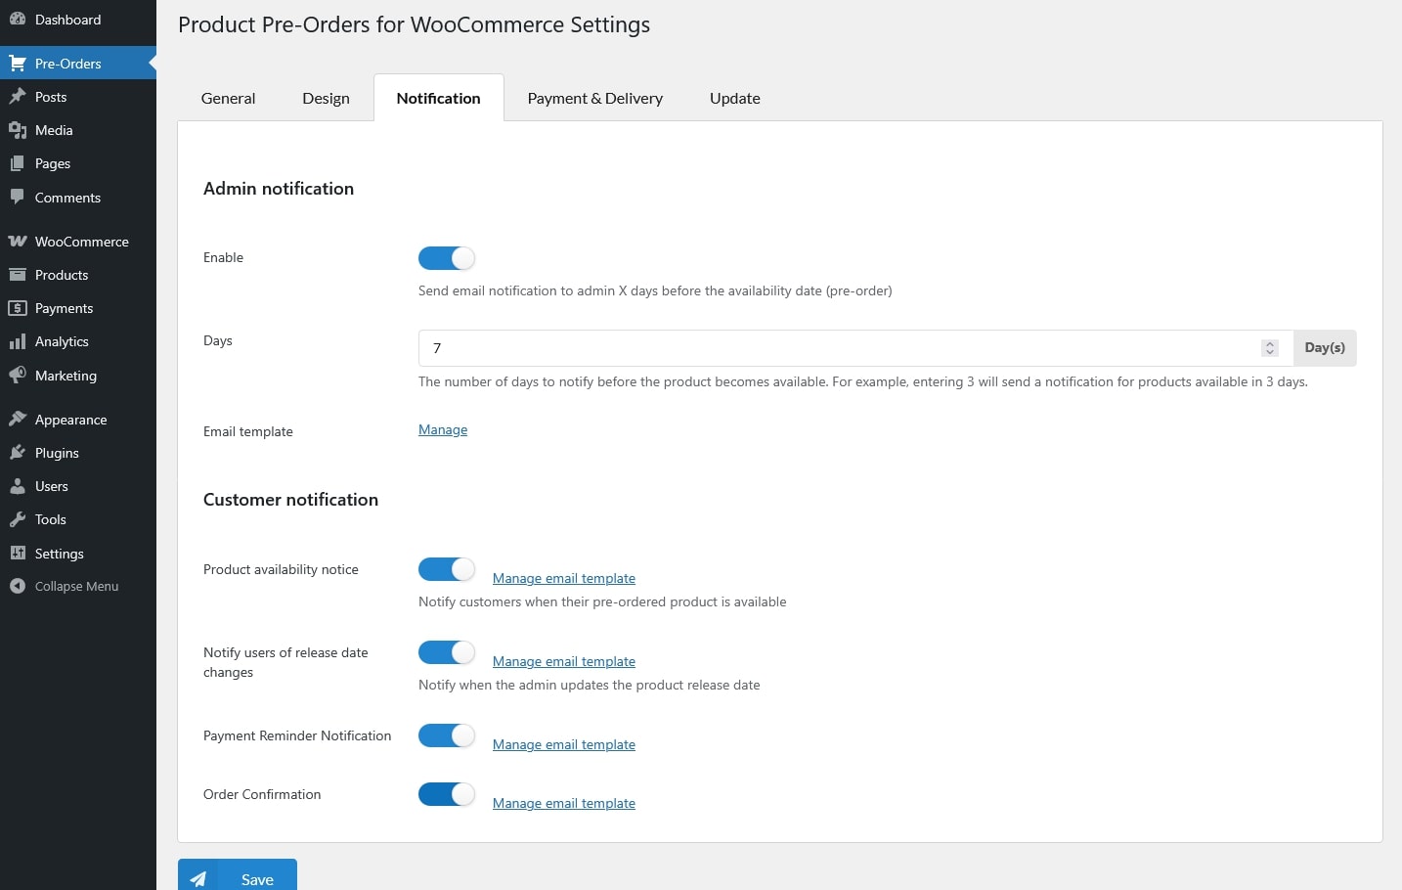
Task: Open Manage link for admin email template
Action: [x=443, y=430]
